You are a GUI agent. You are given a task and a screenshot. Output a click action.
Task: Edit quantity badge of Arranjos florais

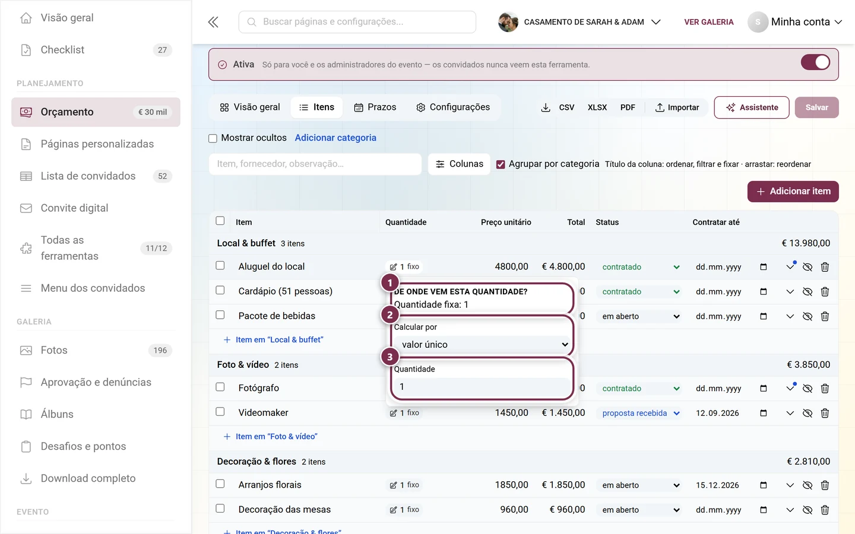(404, 485)
